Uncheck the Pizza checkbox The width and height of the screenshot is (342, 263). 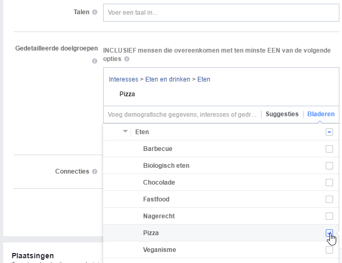click(329, 232)
